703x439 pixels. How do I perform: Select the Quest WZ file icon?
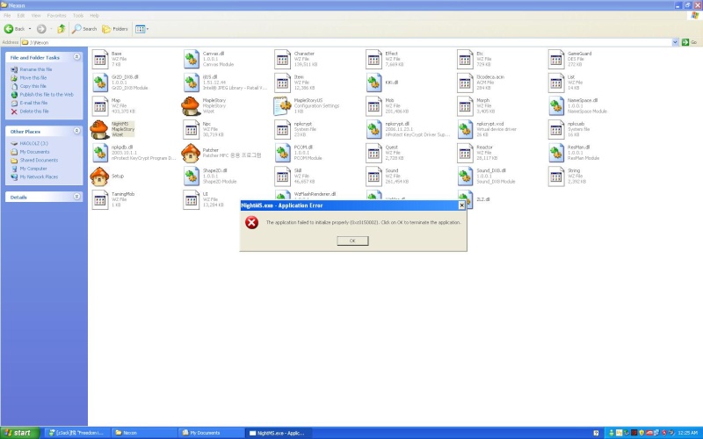tap(373, 153)
